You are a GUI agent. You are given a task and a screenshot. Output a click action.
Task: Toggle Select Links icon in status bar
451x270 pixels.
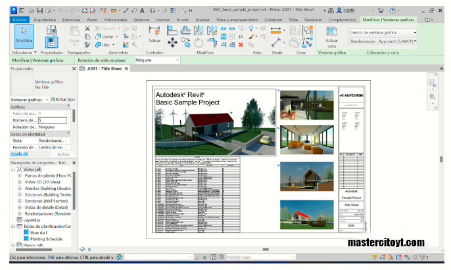tap(375, 257)
